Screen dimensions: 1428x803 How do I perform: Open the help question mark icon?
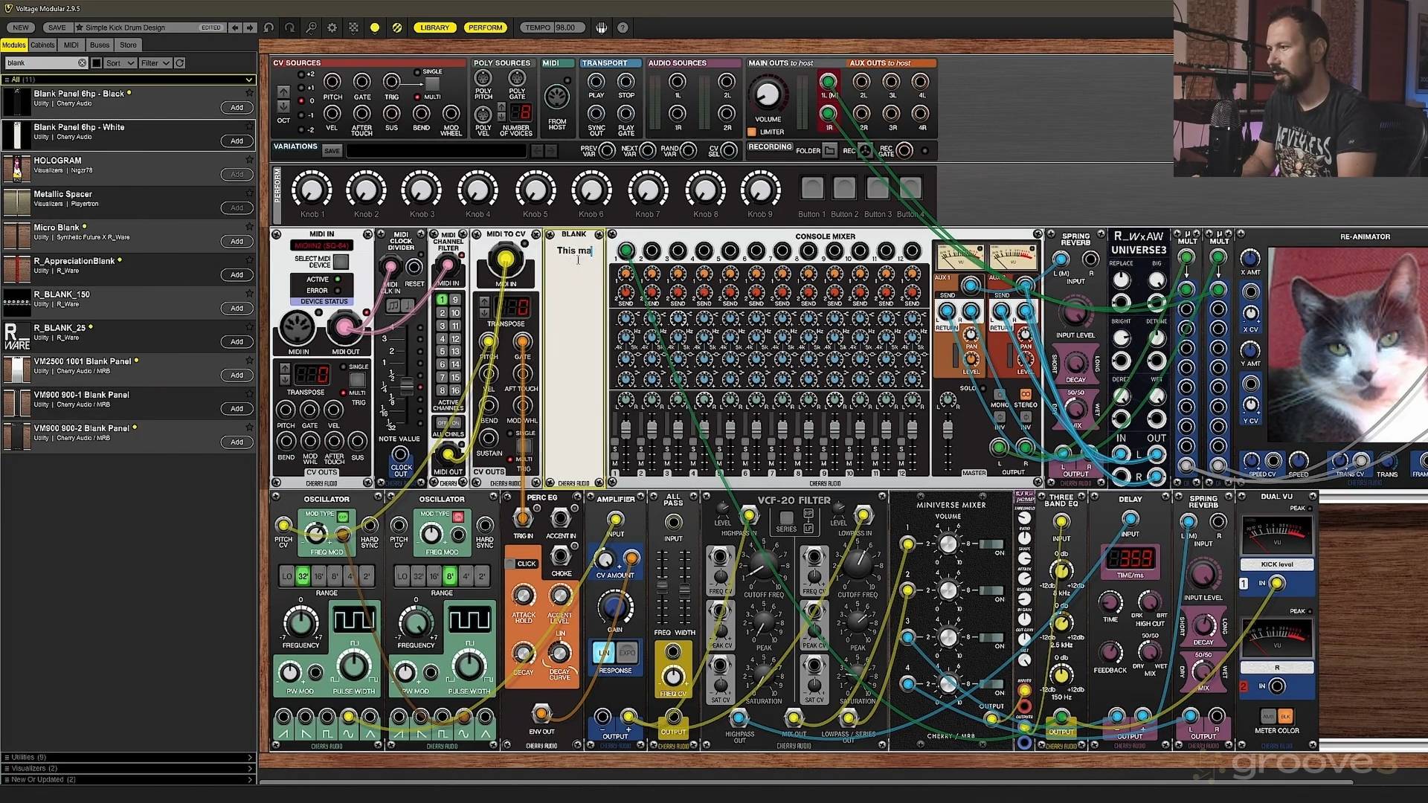[x=623, y=28]
